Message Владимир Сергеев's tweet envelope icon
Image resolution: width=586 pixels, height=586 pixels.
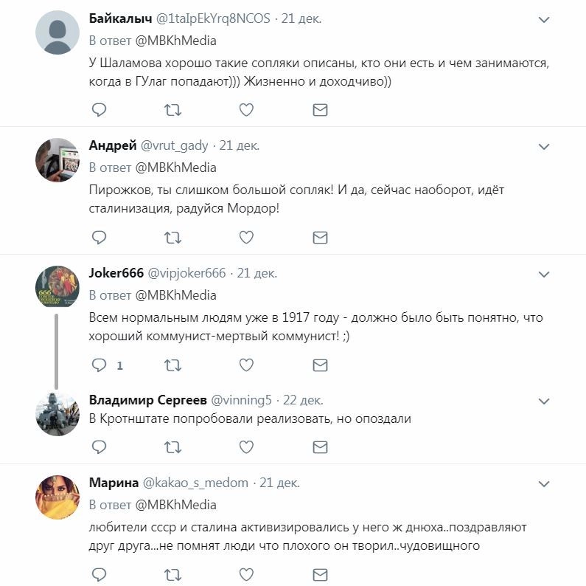coord(320,447)
